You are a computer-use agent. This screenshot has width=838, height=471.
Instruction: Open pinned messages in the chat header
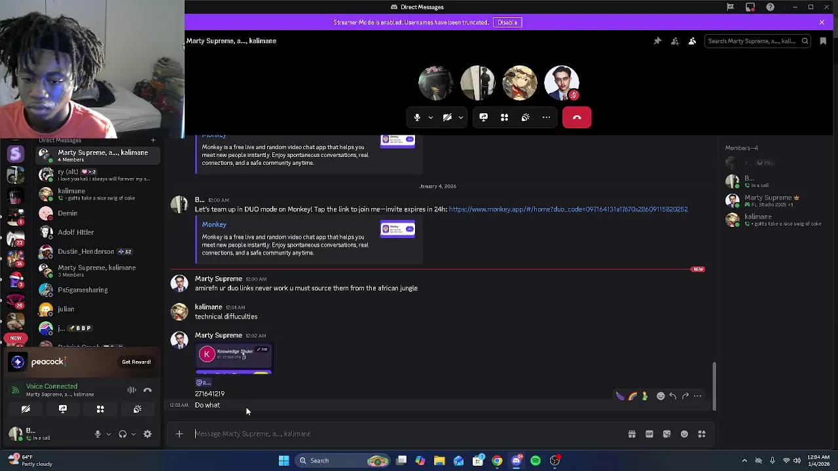click(x=657, y=41)
